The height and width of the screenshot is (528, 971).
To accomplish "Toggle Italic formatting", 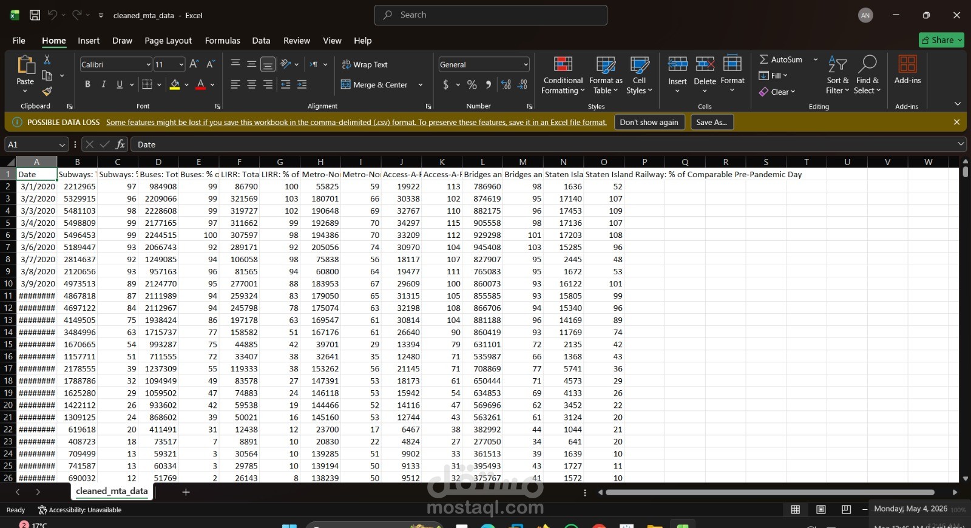I will pyautogui.click(x=103, y=84).
